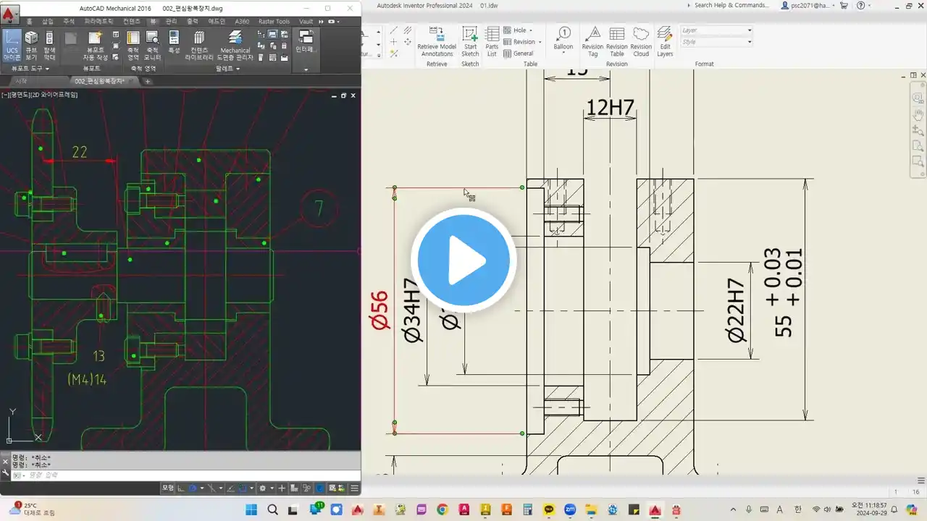The image size is (927, 521).
Task: Open the 특성 properties palette icon
Action: (x=174, y=42)
